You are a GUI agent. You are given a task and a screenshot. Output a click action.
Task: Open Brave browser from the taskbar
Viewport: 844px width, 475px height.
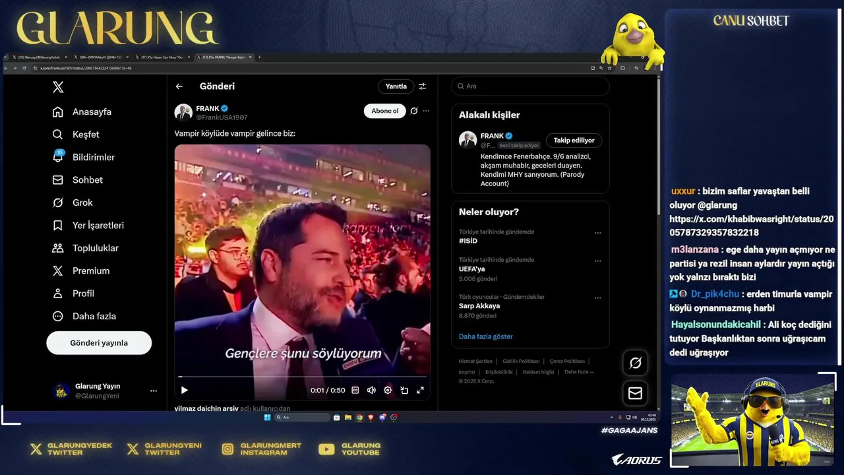(371, 418)
